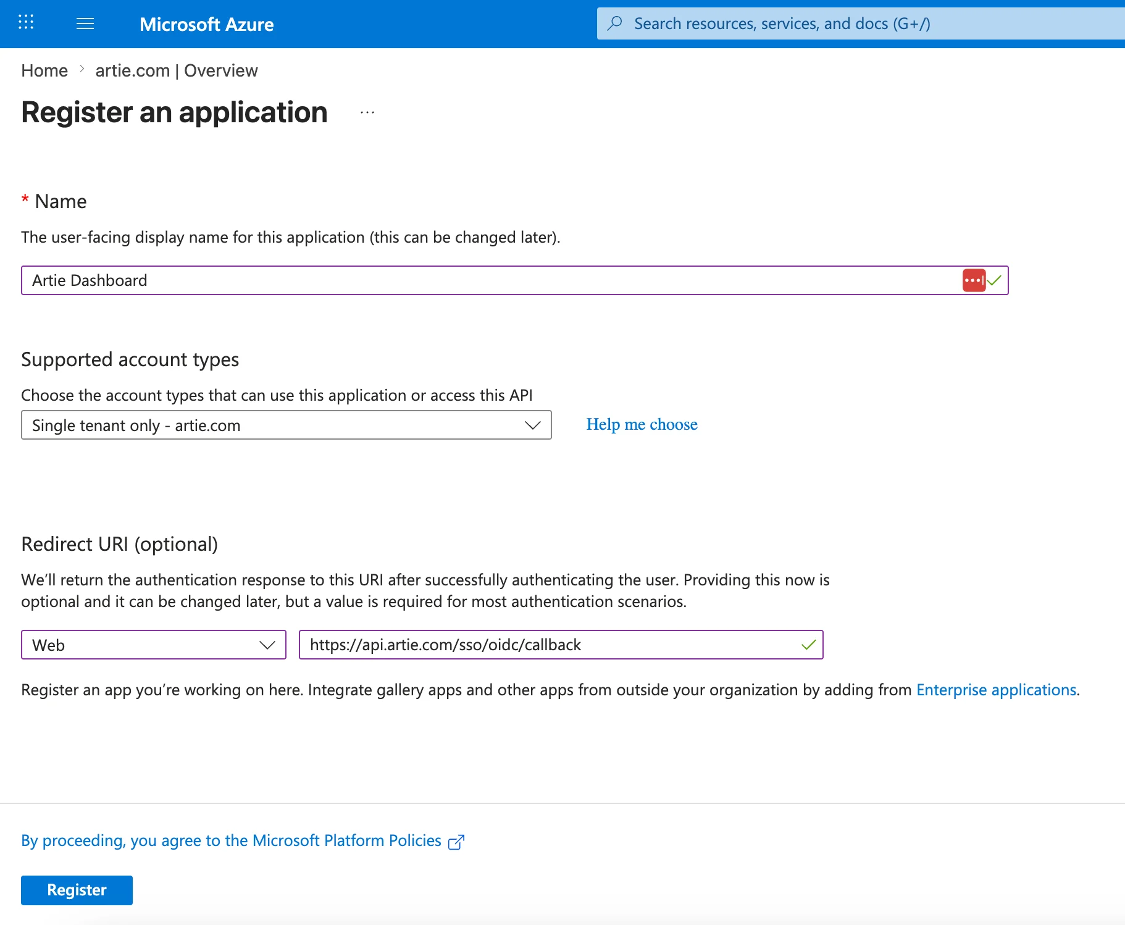Expand the Single tenant only account type dropdown
The image size is (1125, 925).
(x=286, y=425)
